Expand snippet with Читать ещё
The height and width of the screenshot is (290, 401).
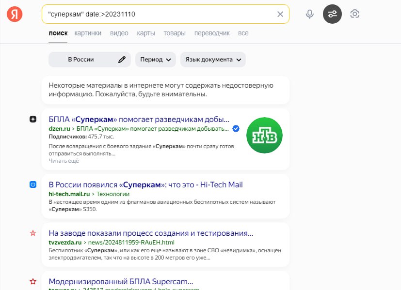(x=64, y=161)
